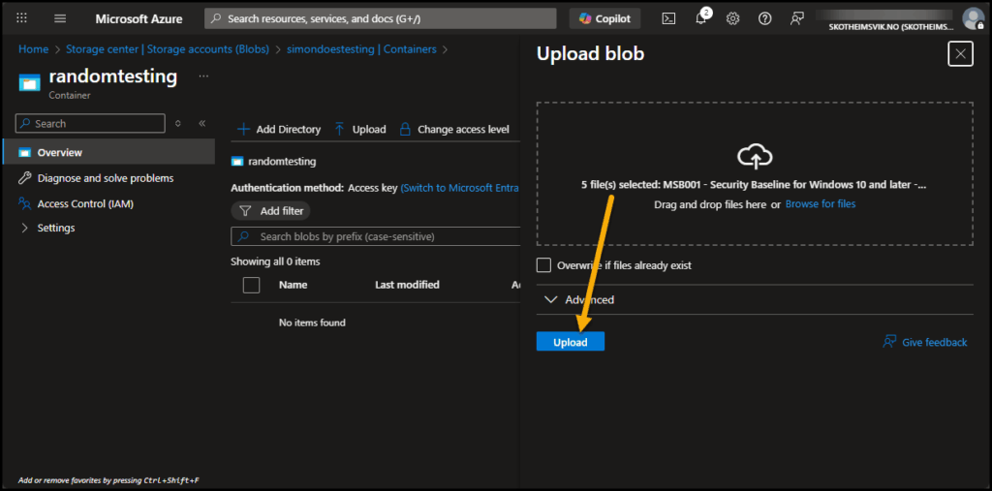Image resolution: width=992 pixels, height=491 pixels.
Task: Open Storage center breadcrumb link
Action: pyautogui.click(x=168, y=48)
